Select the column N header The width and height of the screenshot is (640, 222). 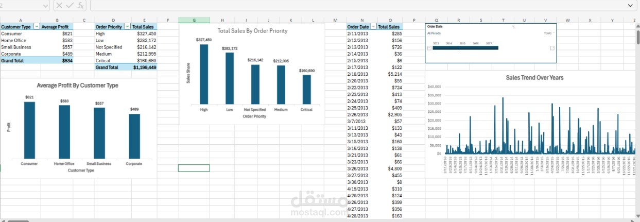361,20
